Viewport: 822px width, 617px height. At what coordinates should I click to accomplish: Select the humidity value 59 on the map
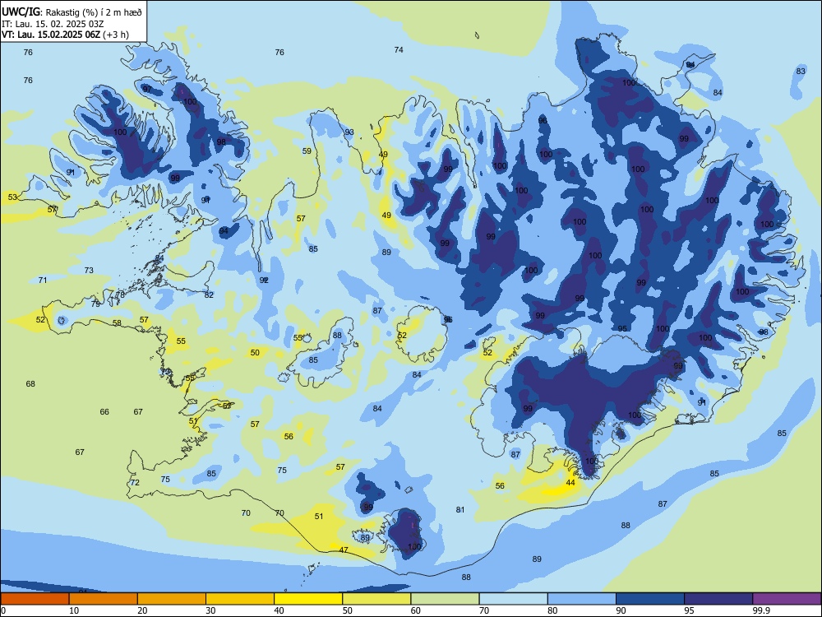tap(307, 151)
